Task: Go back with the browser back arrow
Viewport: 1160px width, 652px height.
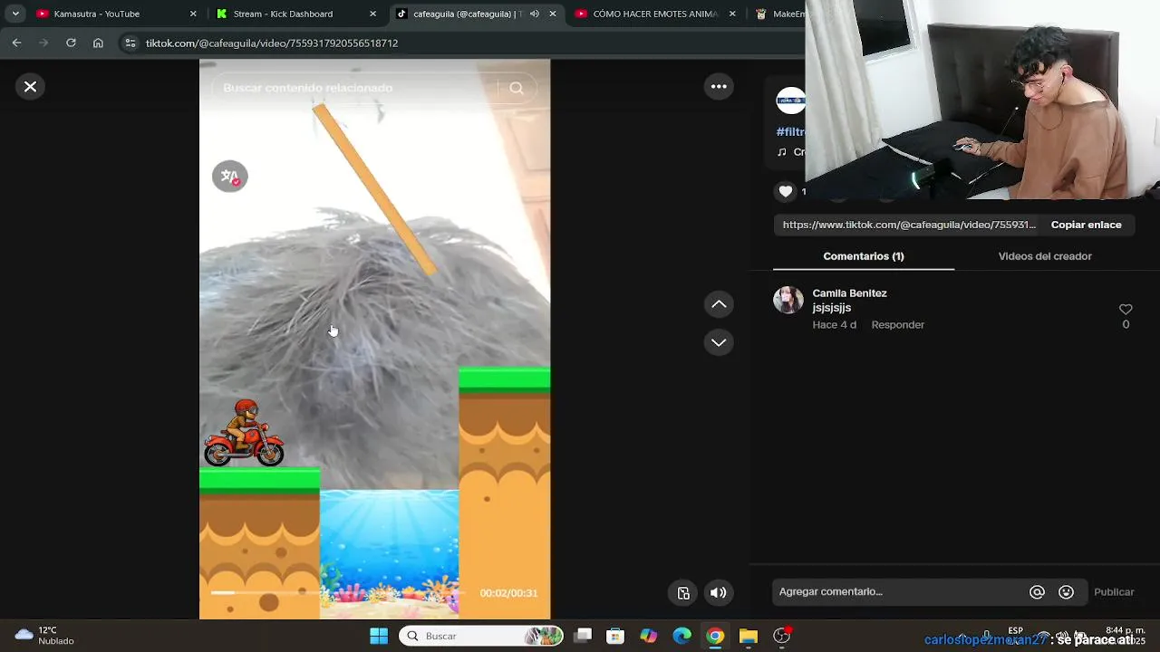Action: pos(16,43)
